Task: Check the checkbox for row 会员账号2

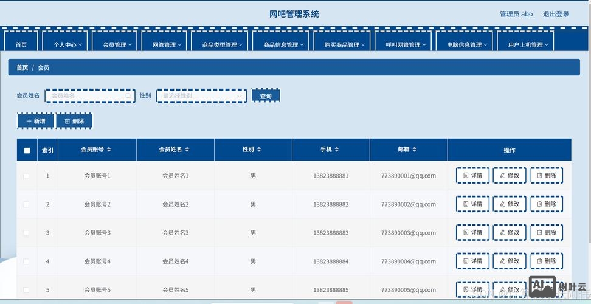Action: coord(26,204)
